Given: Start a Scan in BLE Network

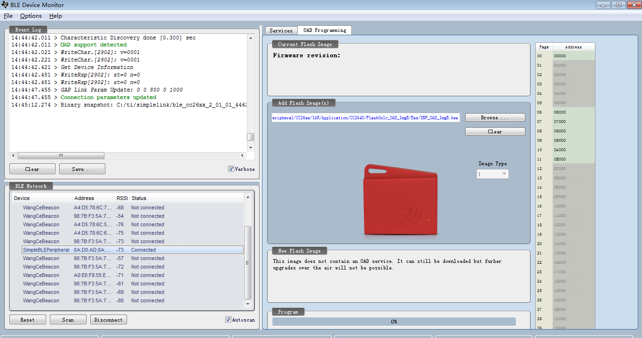Looking at the screenshot, I should tap(68, 320).
